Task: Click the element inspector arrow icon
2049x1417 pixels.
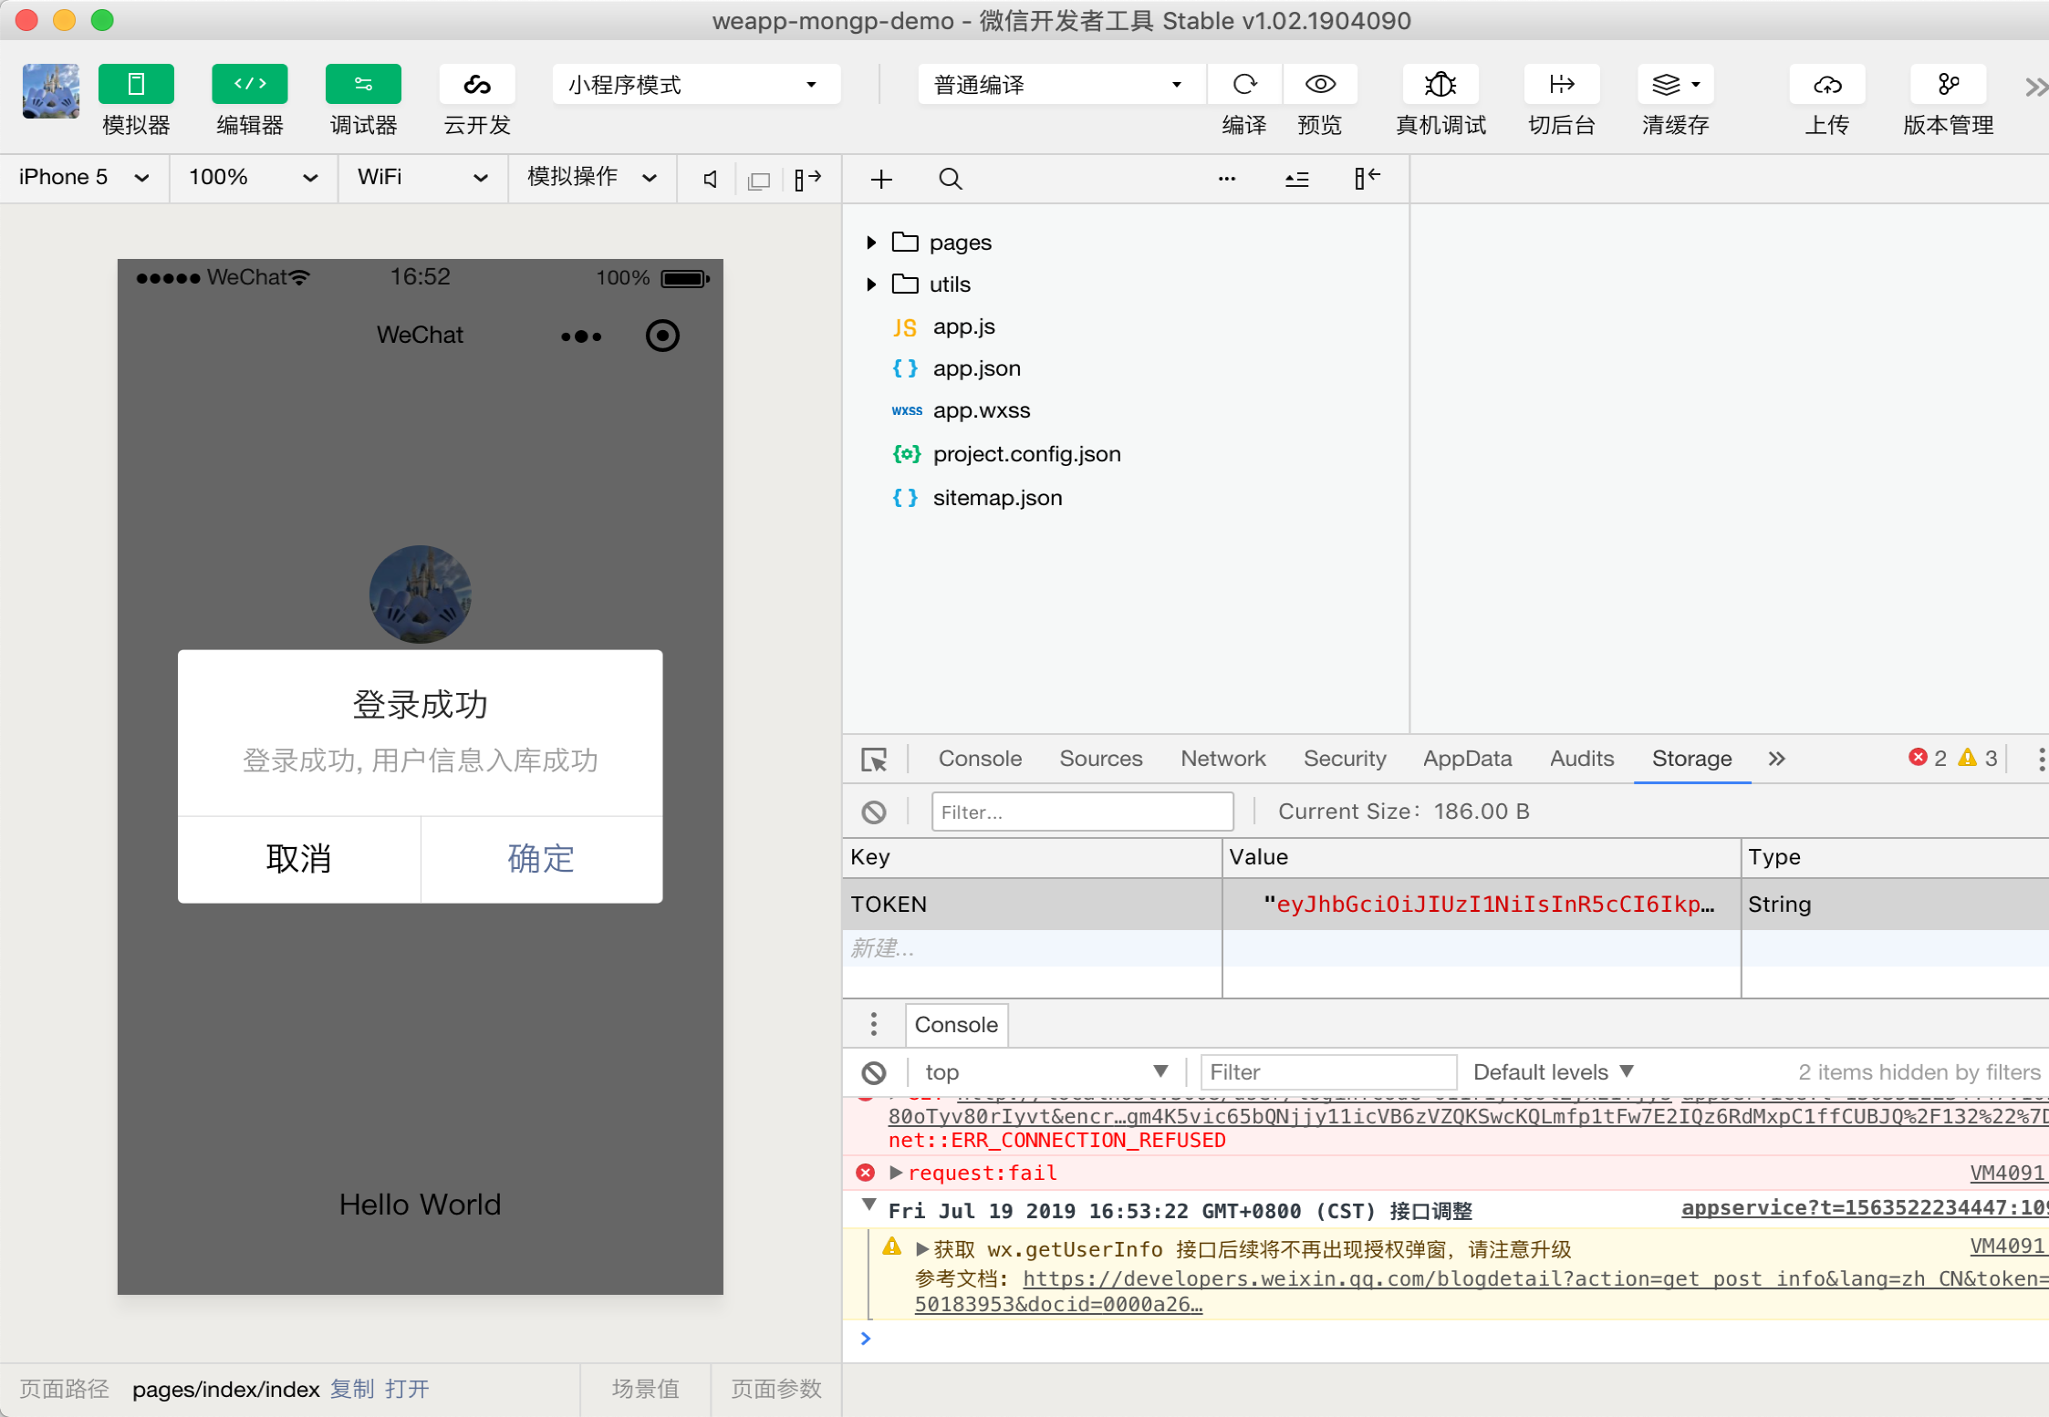Action: click(x=873, y=760)
